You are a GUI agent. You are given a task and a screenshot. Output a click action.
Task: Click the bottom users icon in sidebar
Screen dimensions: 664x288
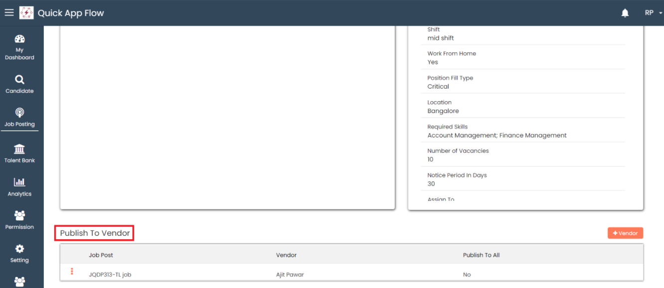click(19, 282)
